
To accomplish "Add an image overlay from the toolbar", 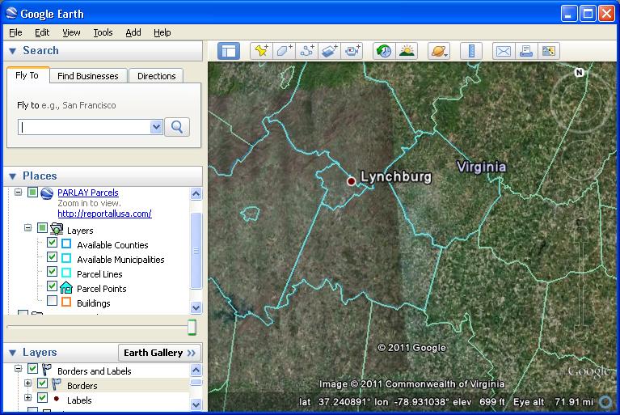I will (x=329, y=51).
